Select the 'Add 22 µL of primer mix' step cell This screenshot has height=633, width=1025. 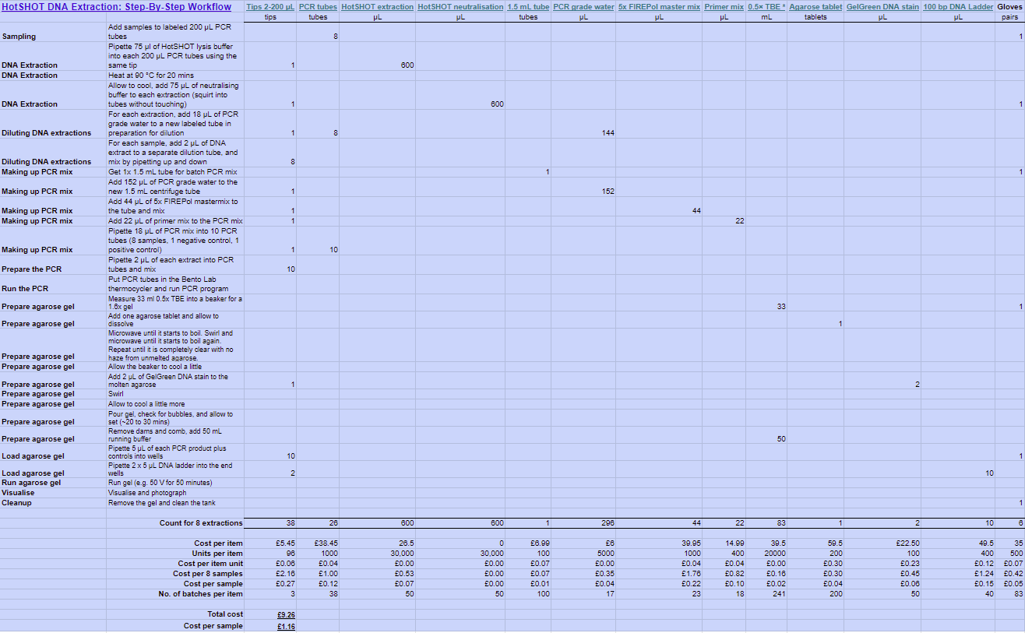175,221
